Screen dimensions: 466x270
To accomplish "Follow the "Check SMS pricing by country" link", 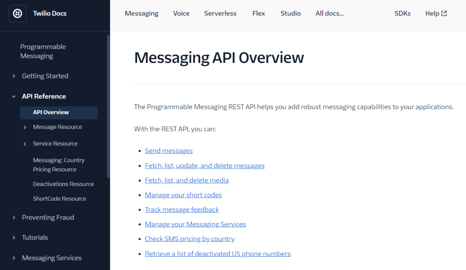I will pyautogui.click(x=190, y=239).
